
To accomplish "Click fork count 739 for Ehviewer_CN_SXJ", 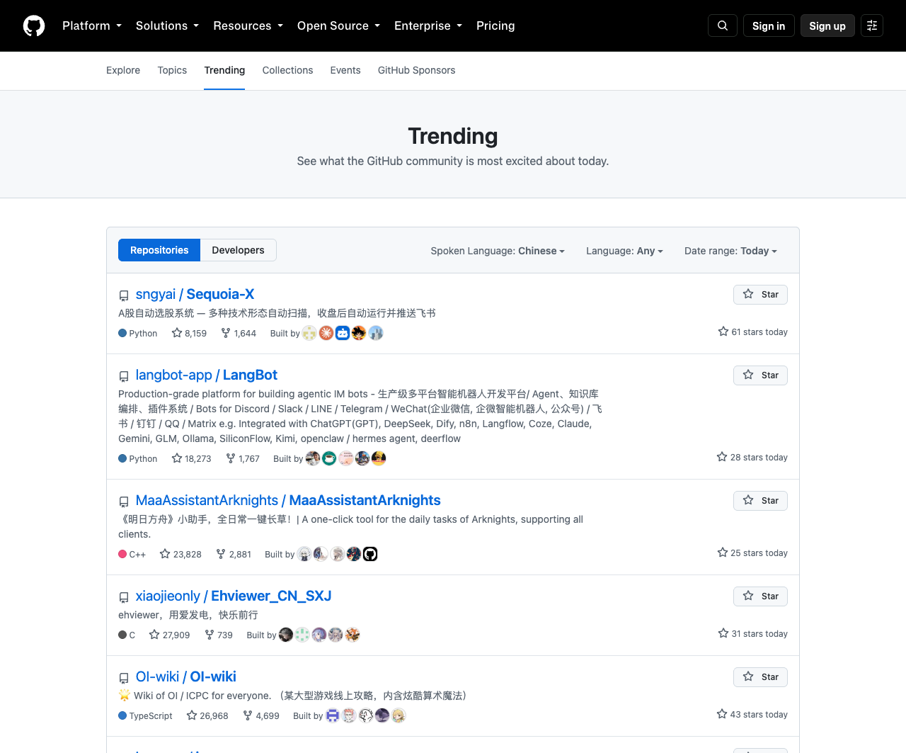I will point(219,635).
